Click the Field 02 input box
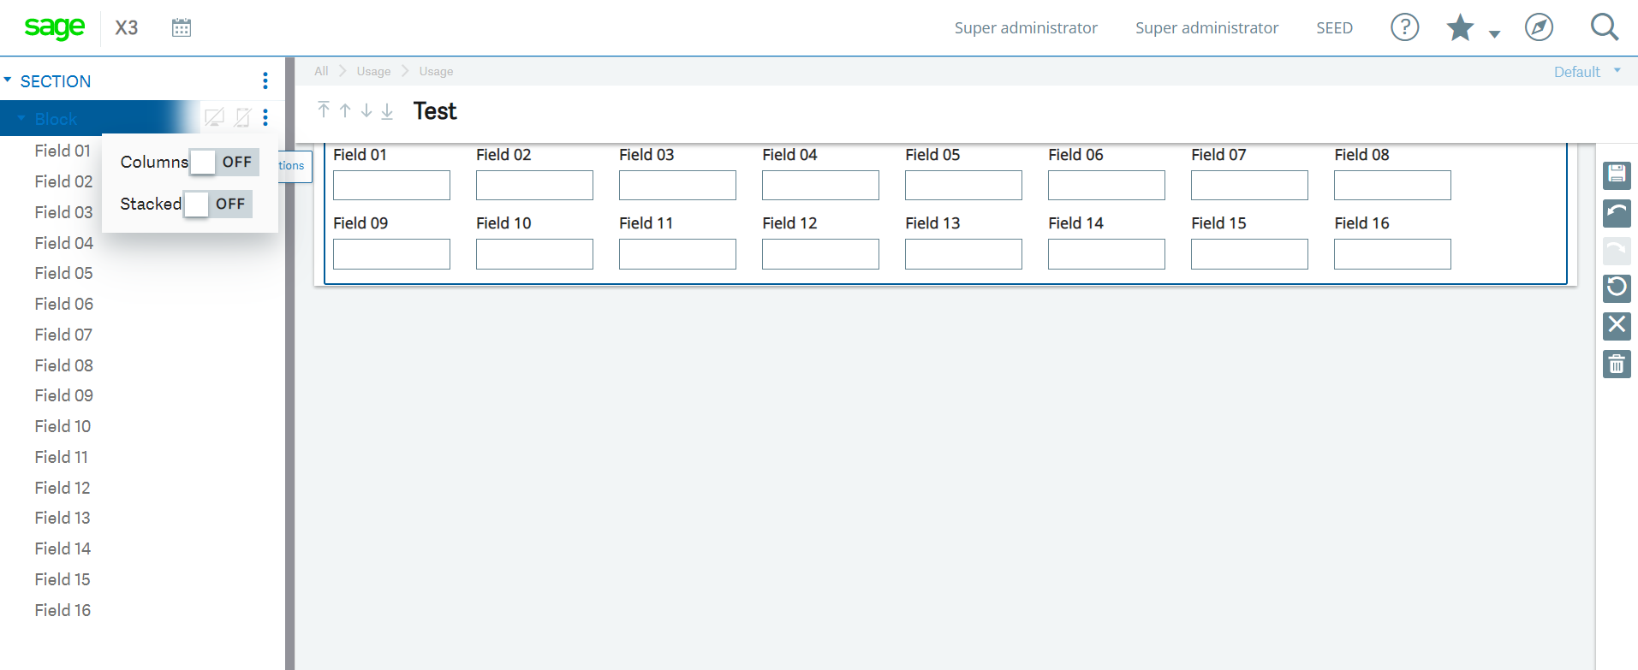1638x670 pixels. (534, 186)
